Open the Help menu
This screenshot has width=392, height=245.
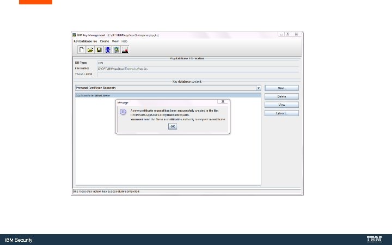[x=125, y=41]
